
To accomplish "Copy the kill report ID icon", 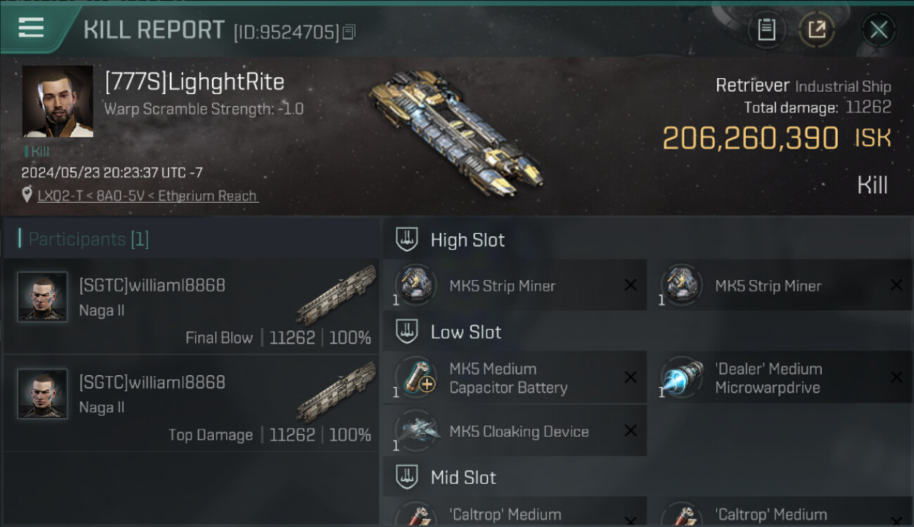I will (x=349, y=32).
